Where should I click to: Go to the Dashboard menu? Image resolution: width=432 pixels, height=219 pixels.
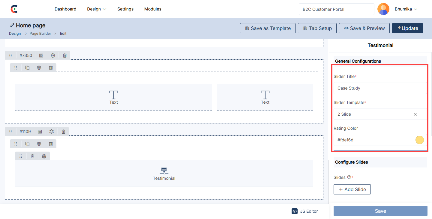(65, 9)
